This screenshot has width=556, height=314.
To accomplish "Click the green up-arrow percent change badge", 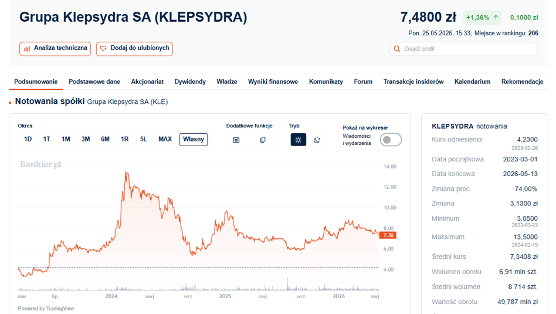I will (482, 18).
